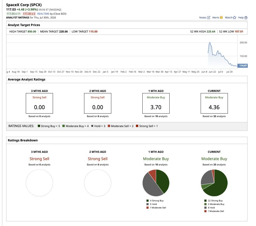Open the Alerts link
The image size is (256, 226).
click(x=216, y=18)
